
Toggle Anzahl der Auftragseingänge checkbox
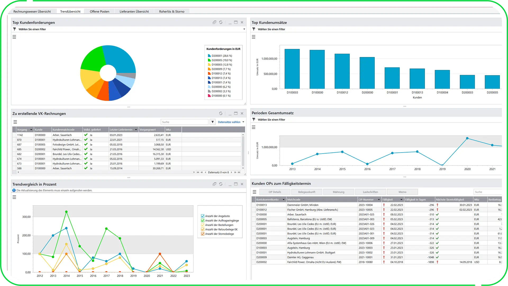click(203, 221)
